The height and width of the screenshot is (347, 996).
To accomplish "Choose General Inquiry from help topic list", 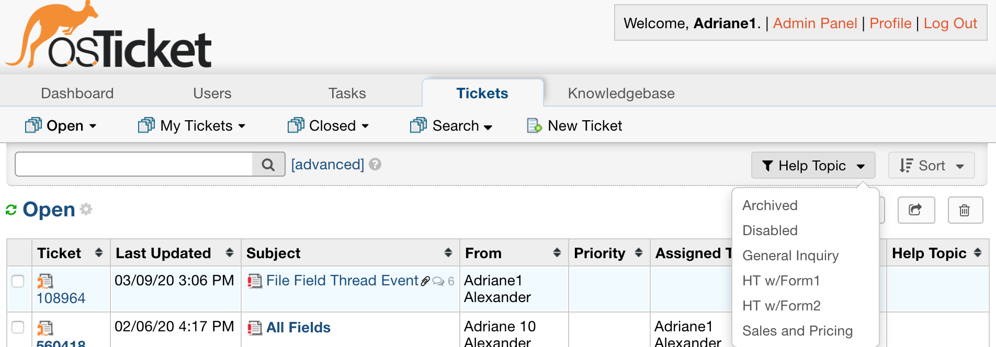I will pyautogui.click(x=790, y=256).
